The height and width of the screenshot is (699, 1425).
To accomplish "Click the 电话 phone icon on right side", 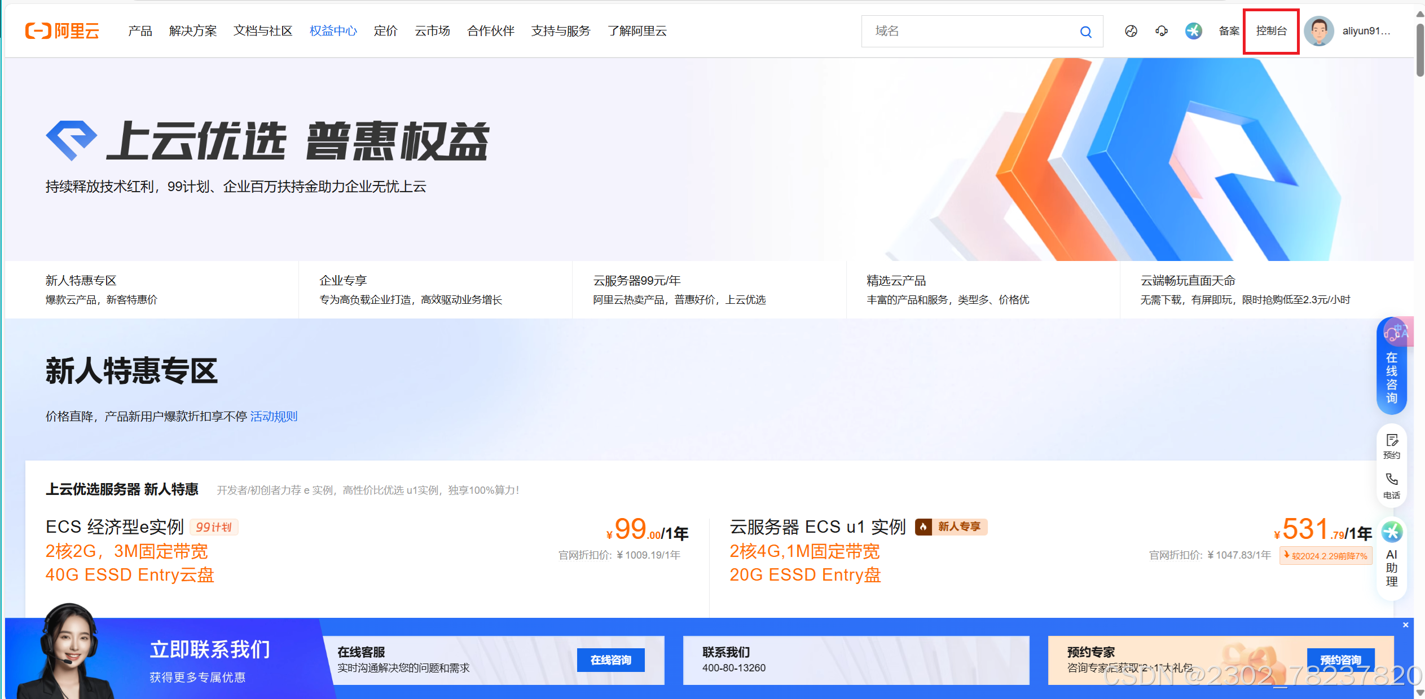I will click(x=1391, y=485).
